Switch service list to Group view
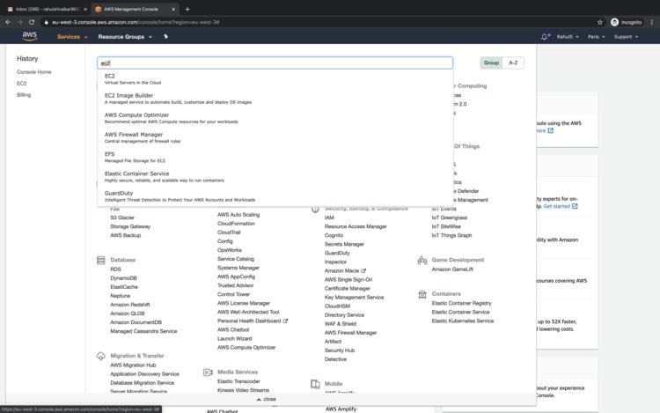This screenshot has width=660, height=413. tap(491, 63)
